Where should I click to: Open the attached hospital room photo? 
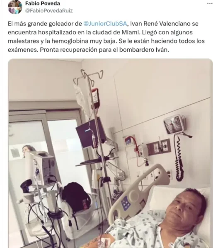[x=110, y=153]
